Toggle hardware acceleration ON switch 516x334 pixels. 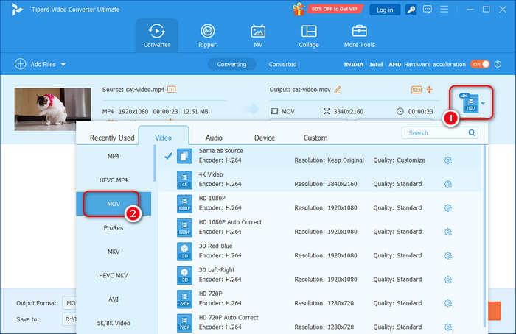point(480,64)
